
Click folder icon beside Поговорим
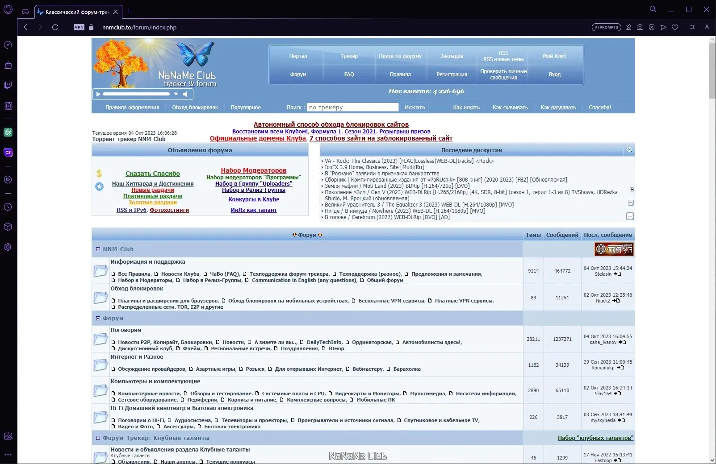coord(100,339)
